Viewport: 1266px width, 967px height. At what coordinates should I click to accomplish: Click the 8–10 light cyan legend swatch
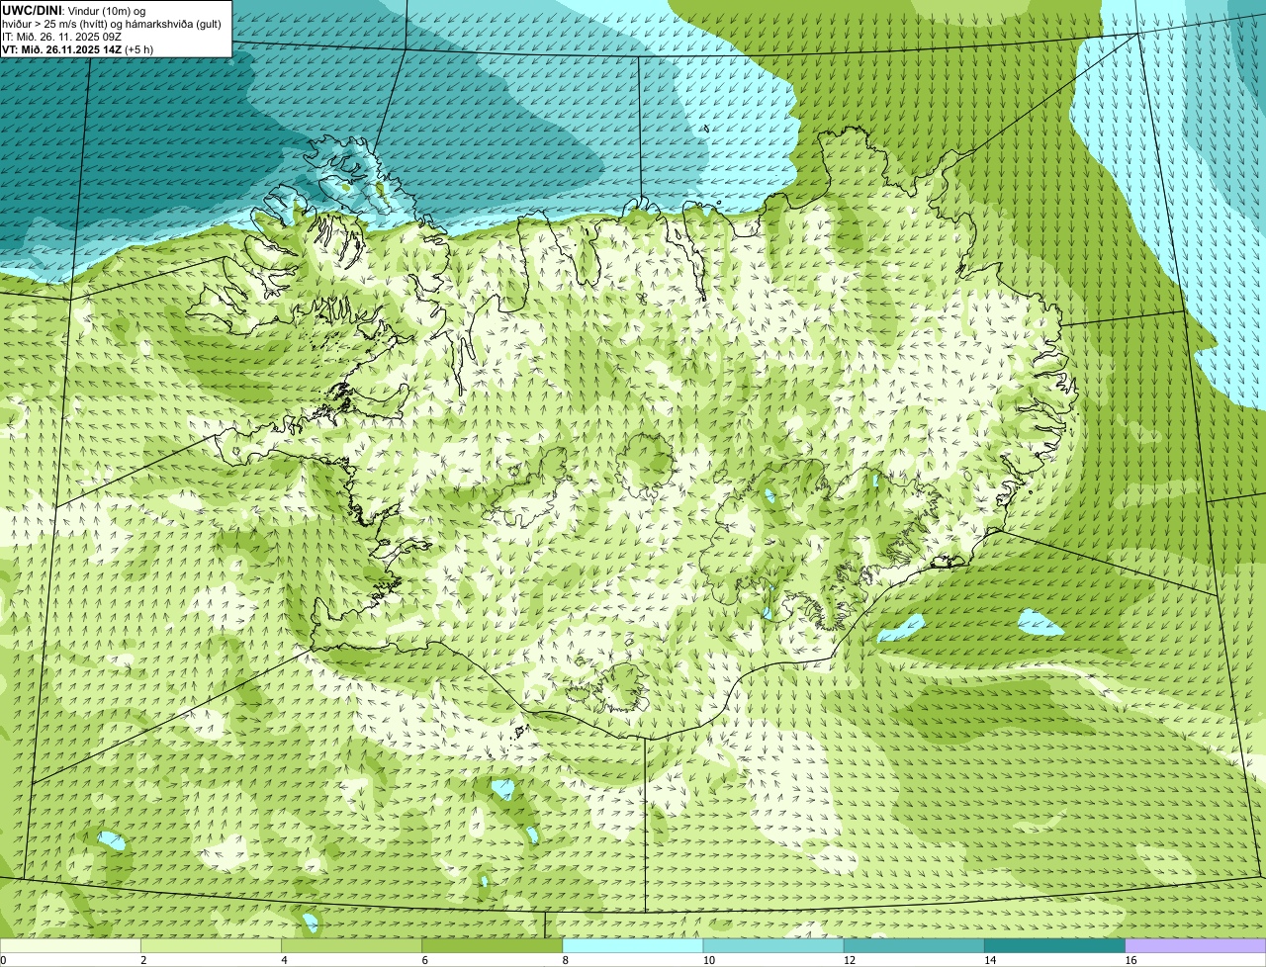click(x=633, y=945)
